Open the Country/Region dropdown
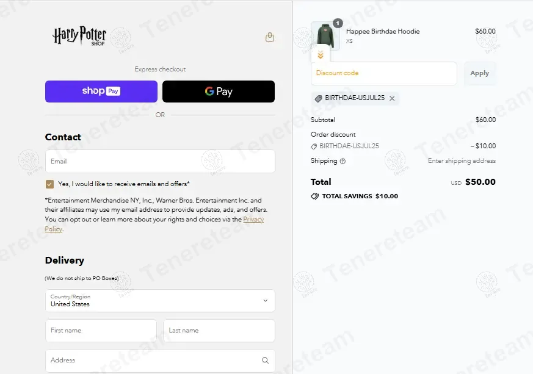The width and height of the screenshot is (533, 374). (x=160, y=301)
